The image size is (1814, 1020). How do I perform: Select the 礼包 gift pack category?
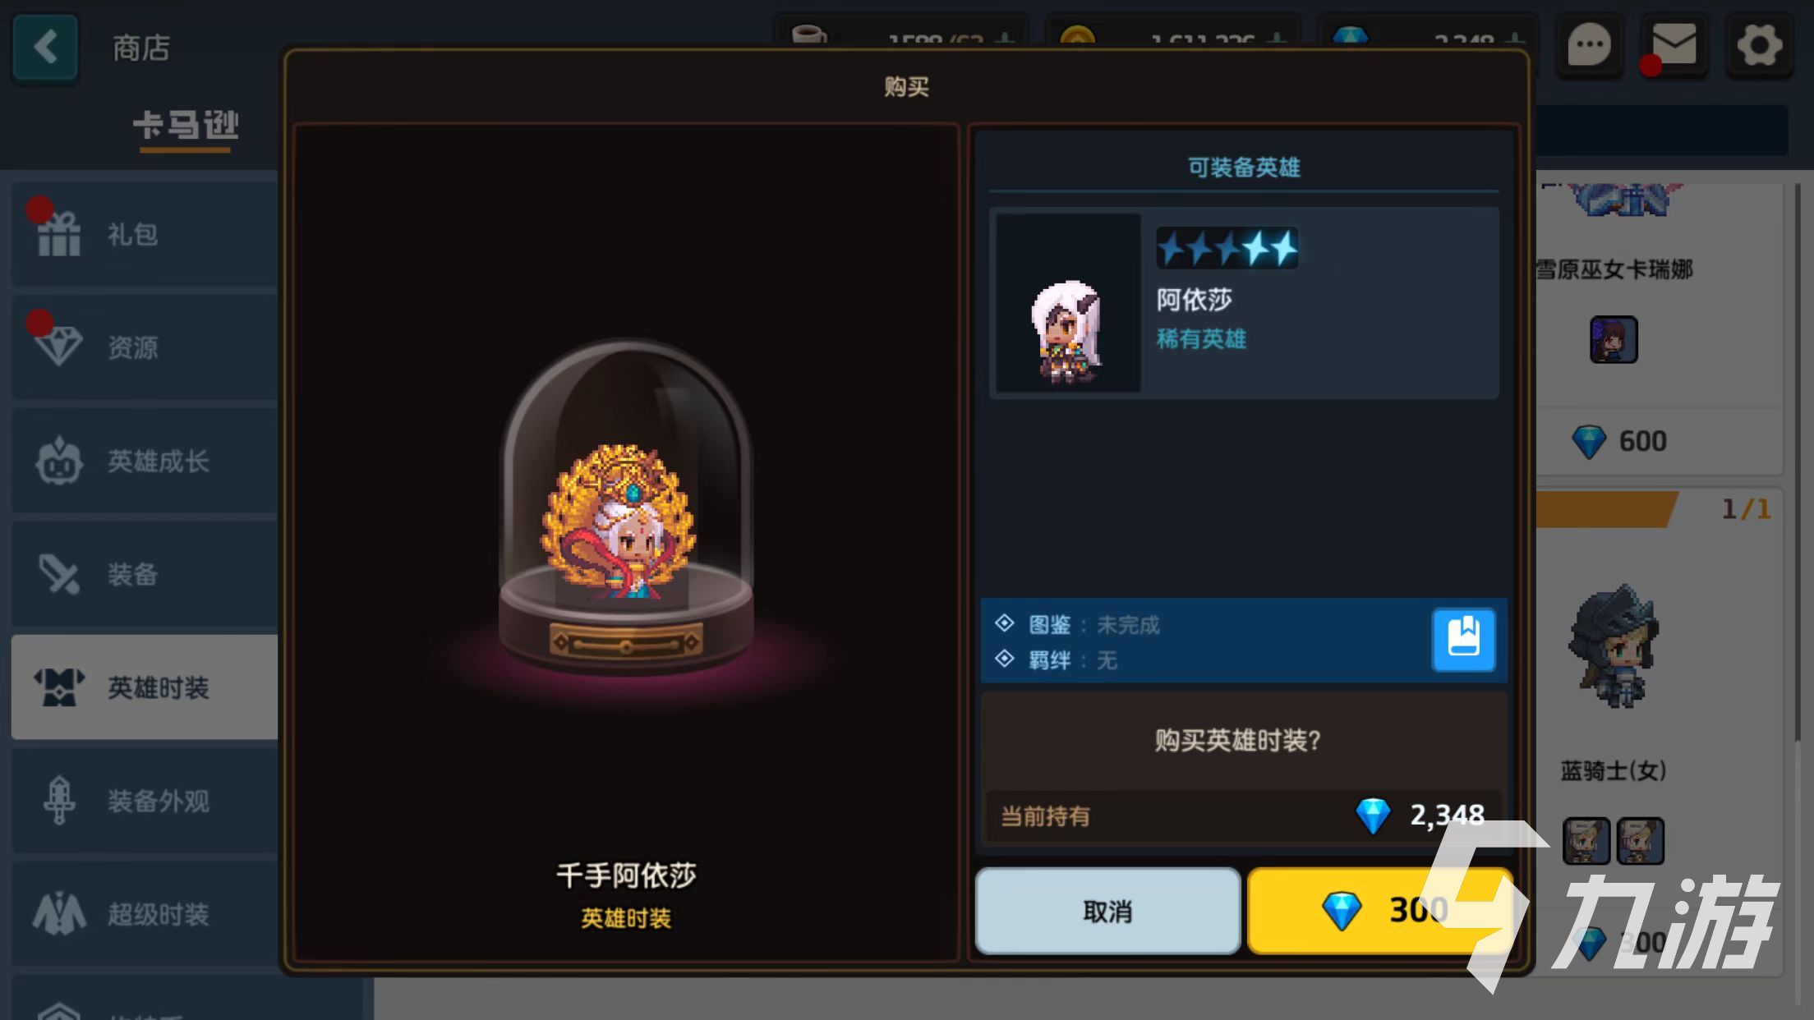tap(145, 234)
